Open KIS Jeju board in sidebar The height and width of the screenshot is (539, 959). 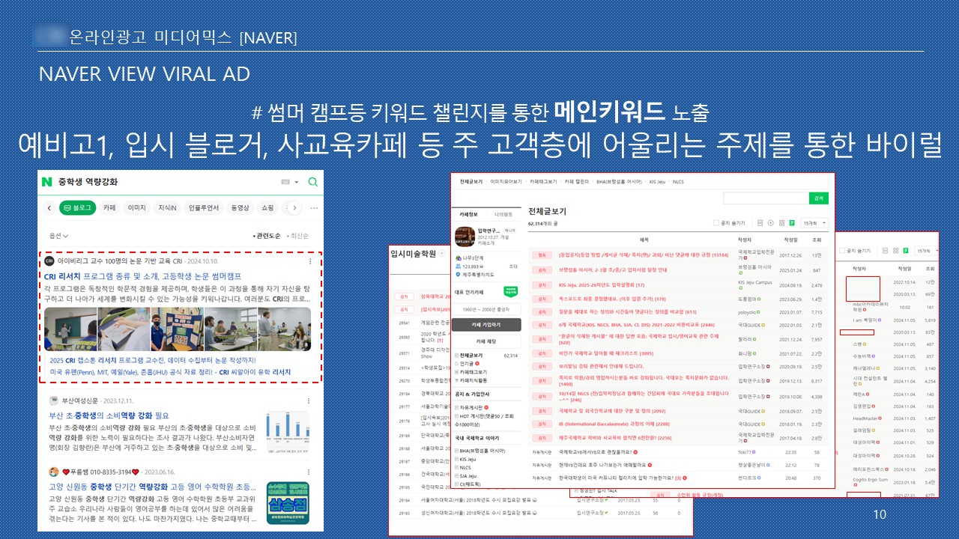click(x=467, y=458)
